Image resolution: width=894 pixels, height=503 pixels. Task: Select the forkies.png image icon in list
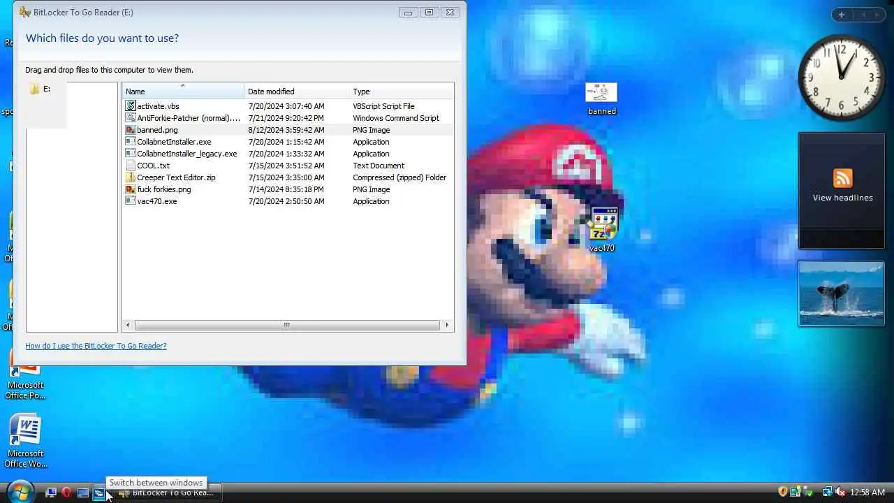tap(131, 189)
